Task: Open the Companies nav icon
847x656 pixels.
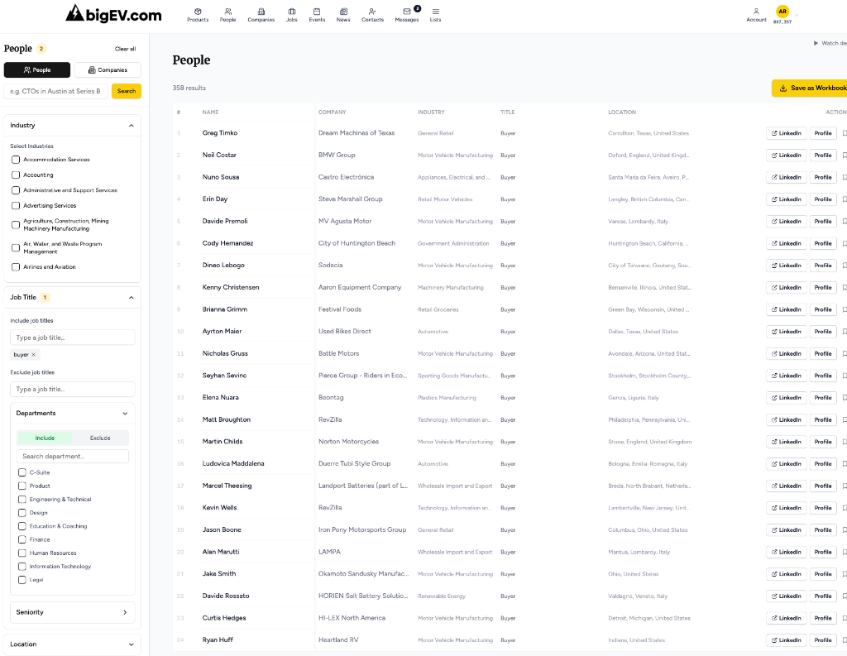Action: pyautogui.click(x=261, y=12)
